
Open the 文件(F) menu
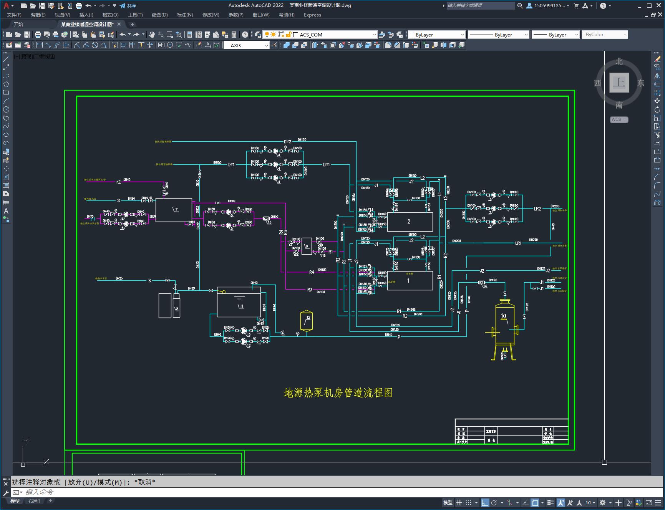tap(14, 15)
